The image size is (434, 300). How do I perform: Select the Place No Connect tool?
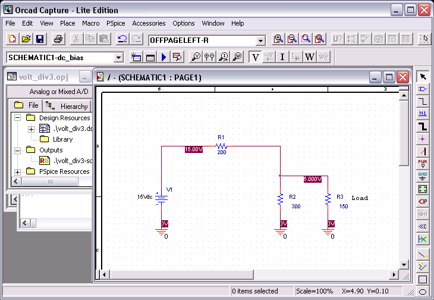(x=423, y=239)
